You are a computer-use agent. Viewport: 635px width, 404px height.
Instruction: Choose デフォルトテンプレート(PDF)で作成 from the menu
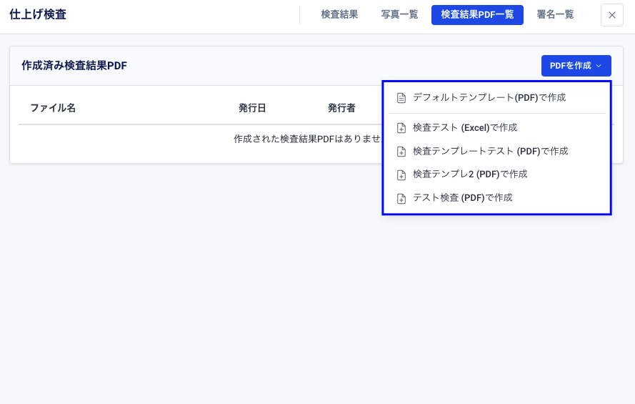click(489, 97)
